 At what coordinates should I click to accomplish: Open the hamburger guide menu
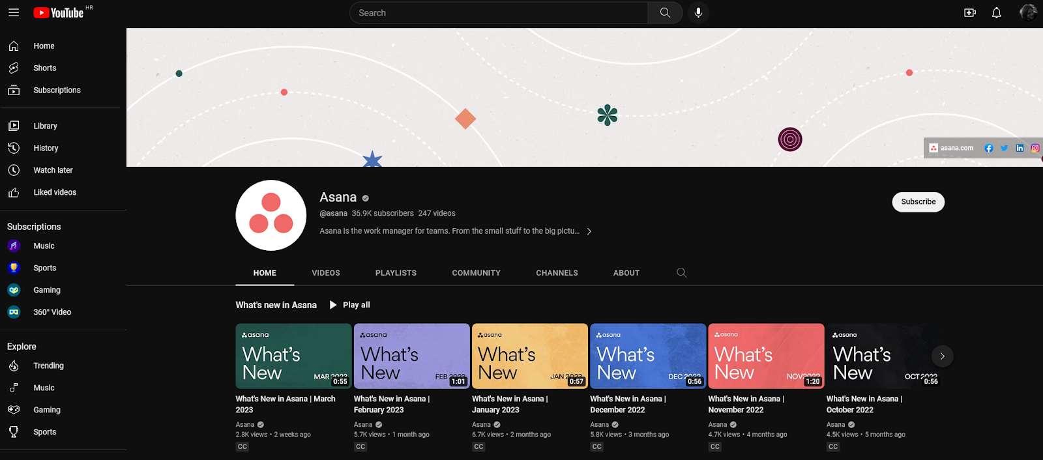pyautogui.click(x=14, y=12)
